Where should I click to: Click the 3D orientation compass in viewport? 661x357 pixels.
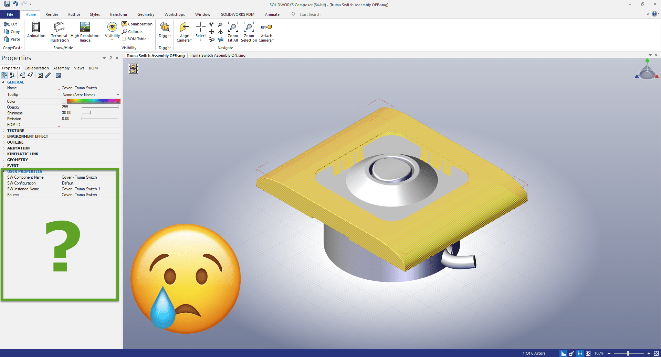coord(647,70)
